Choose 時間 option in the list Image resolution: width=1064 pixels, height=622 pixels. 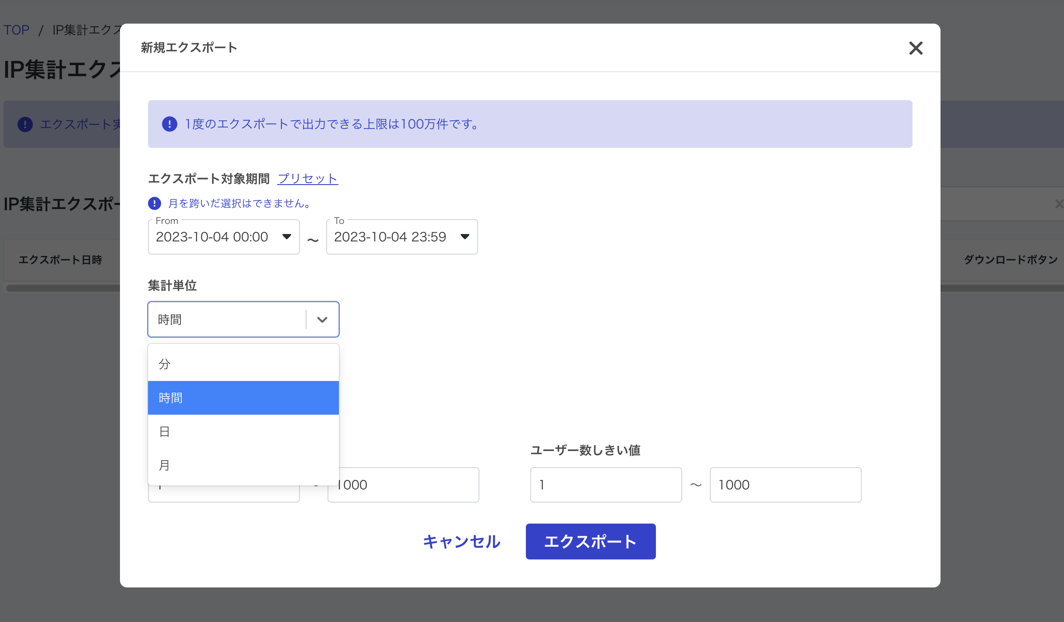click(243, 398)
